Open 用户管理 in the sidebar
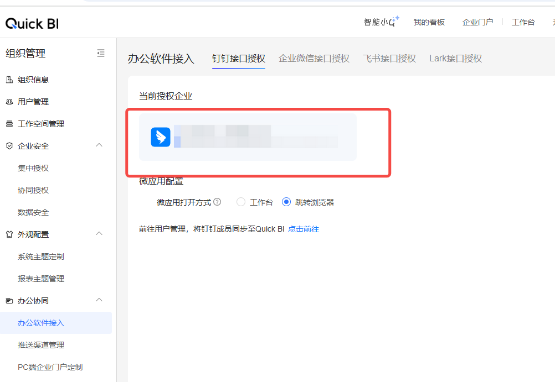Viewport: 555px width, 382px height. (33, 102)
